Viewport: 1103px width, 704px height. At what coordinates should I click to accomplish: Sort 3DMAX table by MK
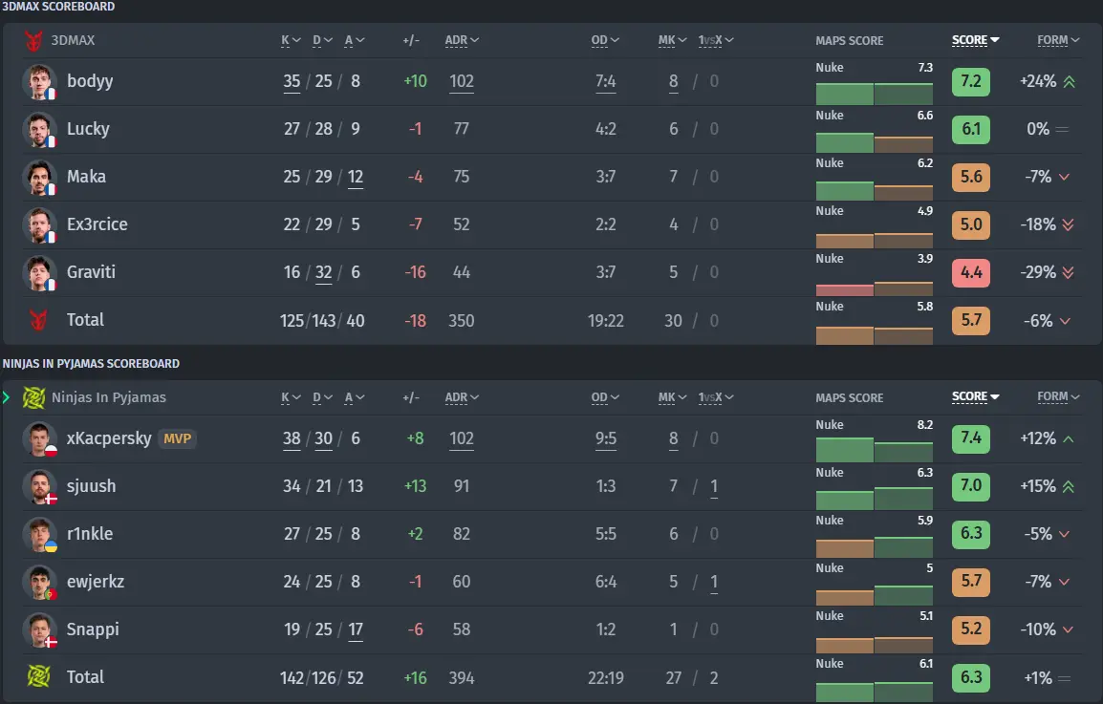click(x=673, y=41)
